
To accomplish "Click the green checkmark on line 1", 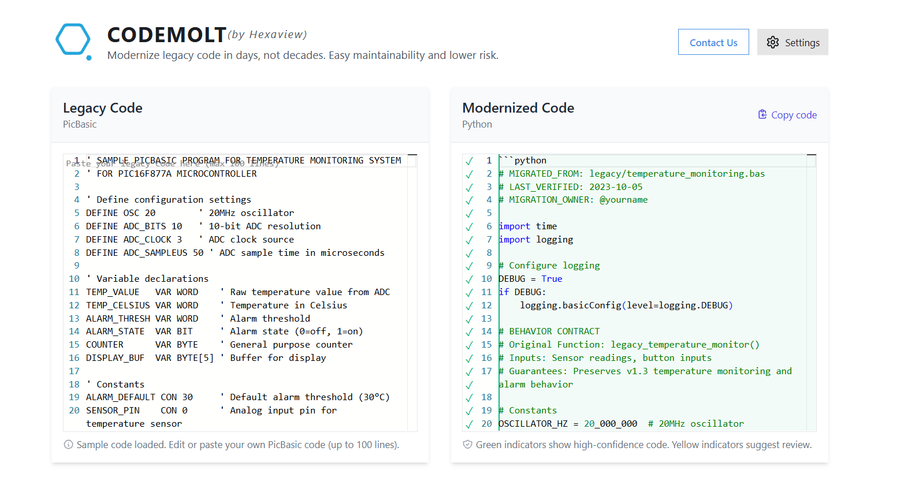I will click(469, 160).
